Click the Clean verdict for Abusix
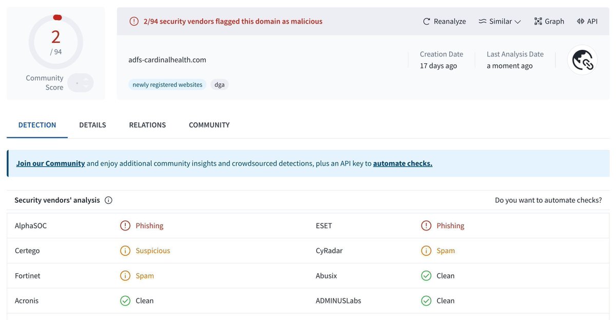 point(446,276)
